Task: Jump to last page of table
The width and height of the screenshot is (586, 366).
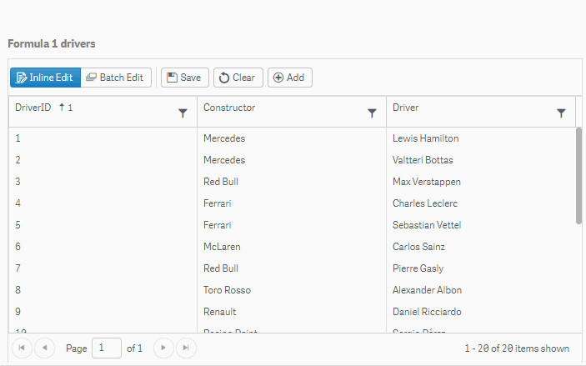Action: point(187,348)
